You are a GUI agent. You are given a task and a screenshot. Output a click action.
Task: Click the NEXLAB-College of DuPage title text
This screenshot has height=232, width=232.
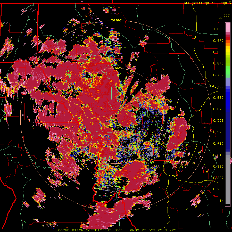click(x=206, y=3)
